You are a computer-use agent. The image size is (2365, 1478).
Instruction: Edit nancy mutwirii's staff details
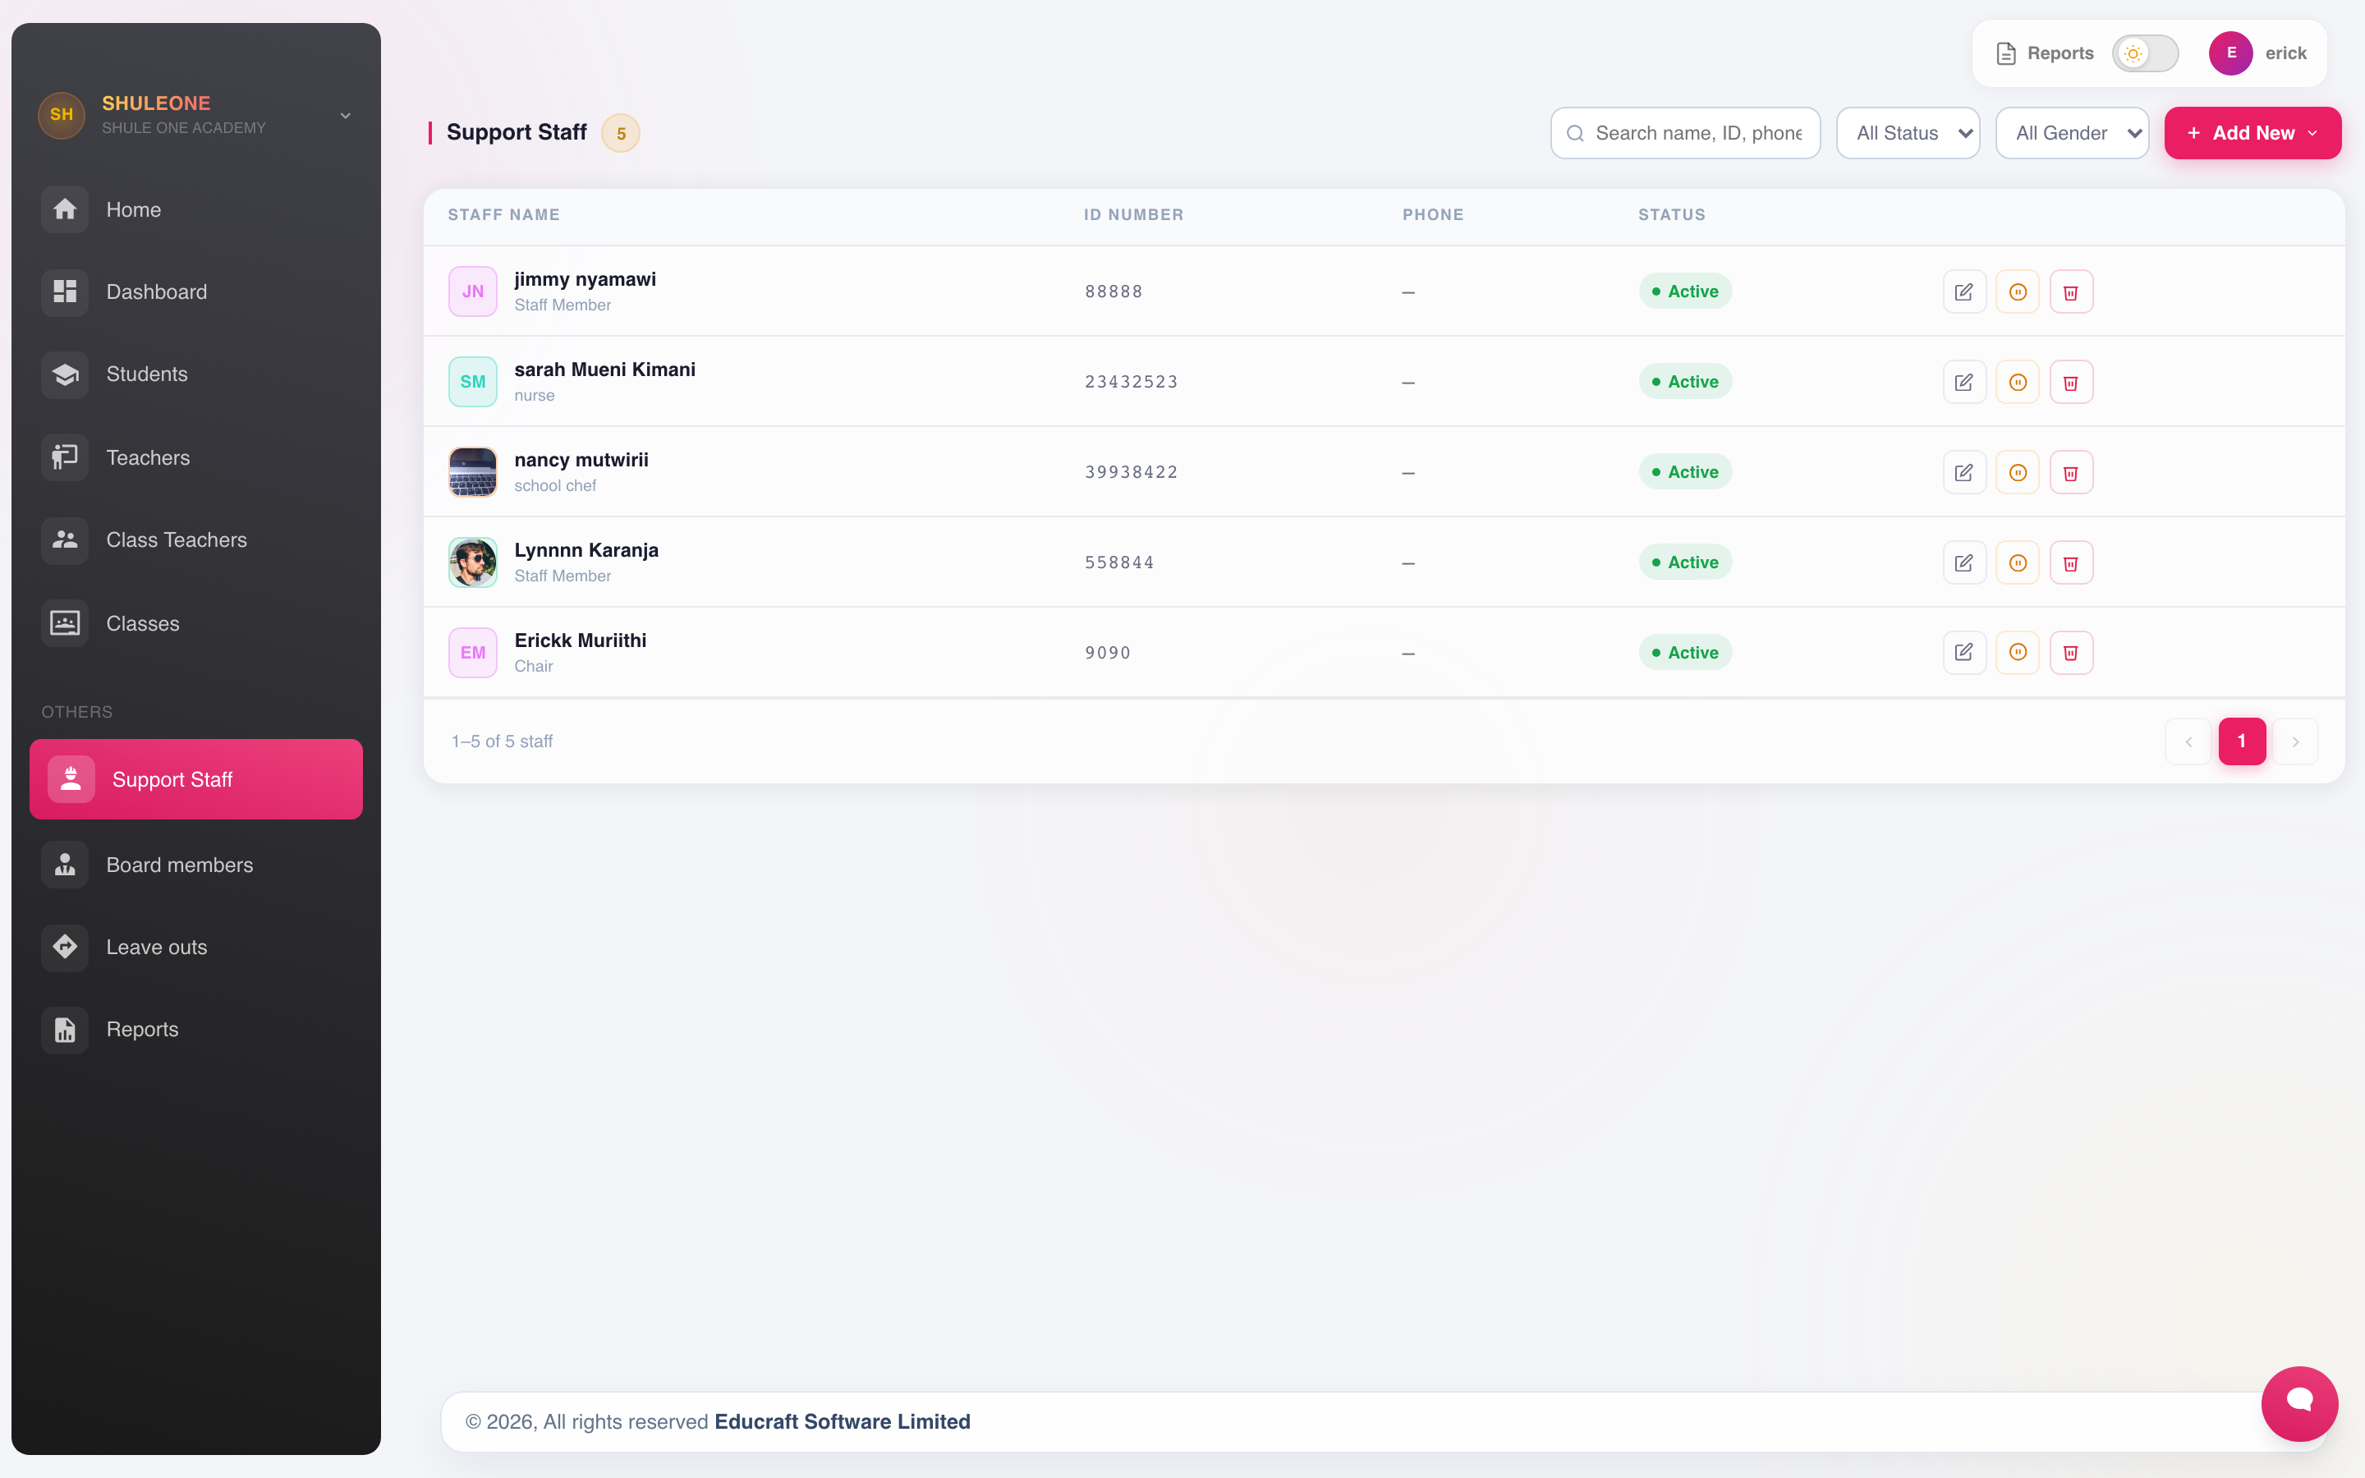coord(1964,472)
